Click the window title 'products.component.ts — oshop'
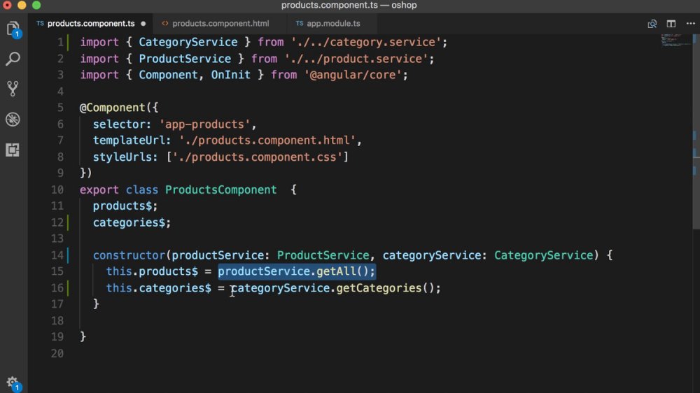Viewport: 700px width, 393px height. [349, 6]
